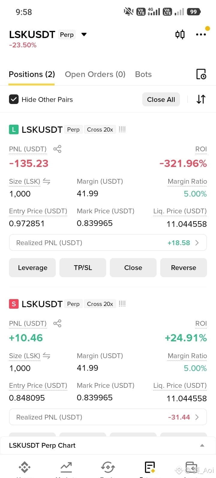The width and height of the screenshot is (216, 478).
Task: Open the candlestick chart icon
Action: point(180,34)
